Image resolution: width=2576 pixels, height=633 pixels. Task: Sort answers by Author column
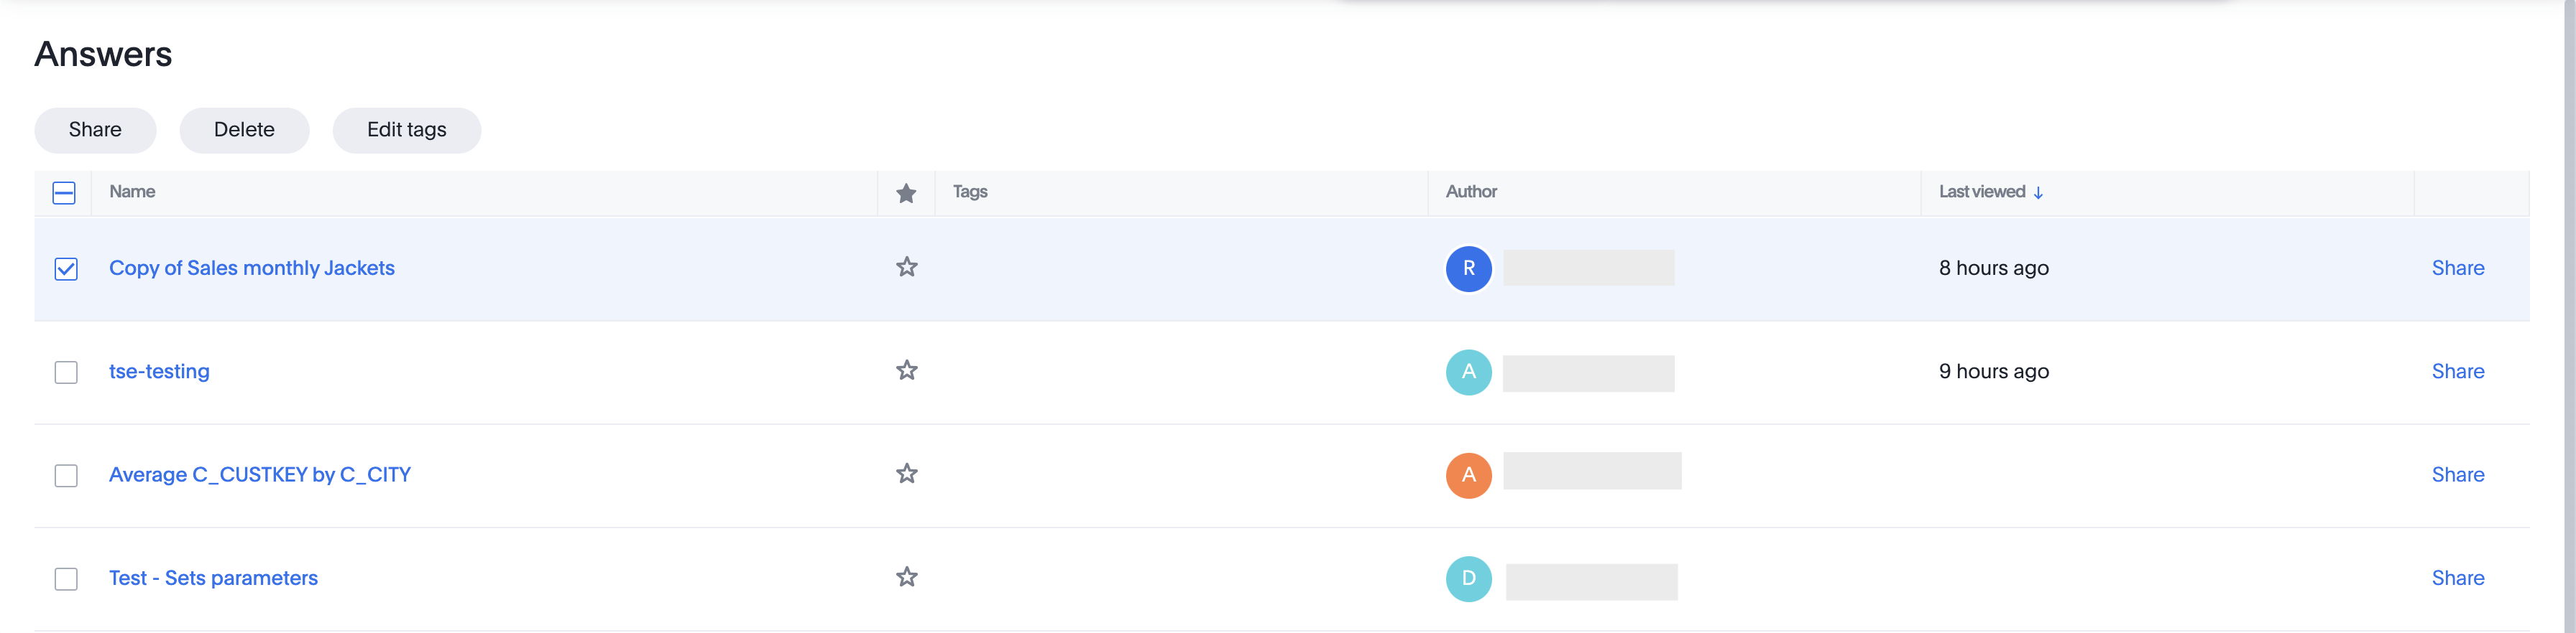(1471, 192)
